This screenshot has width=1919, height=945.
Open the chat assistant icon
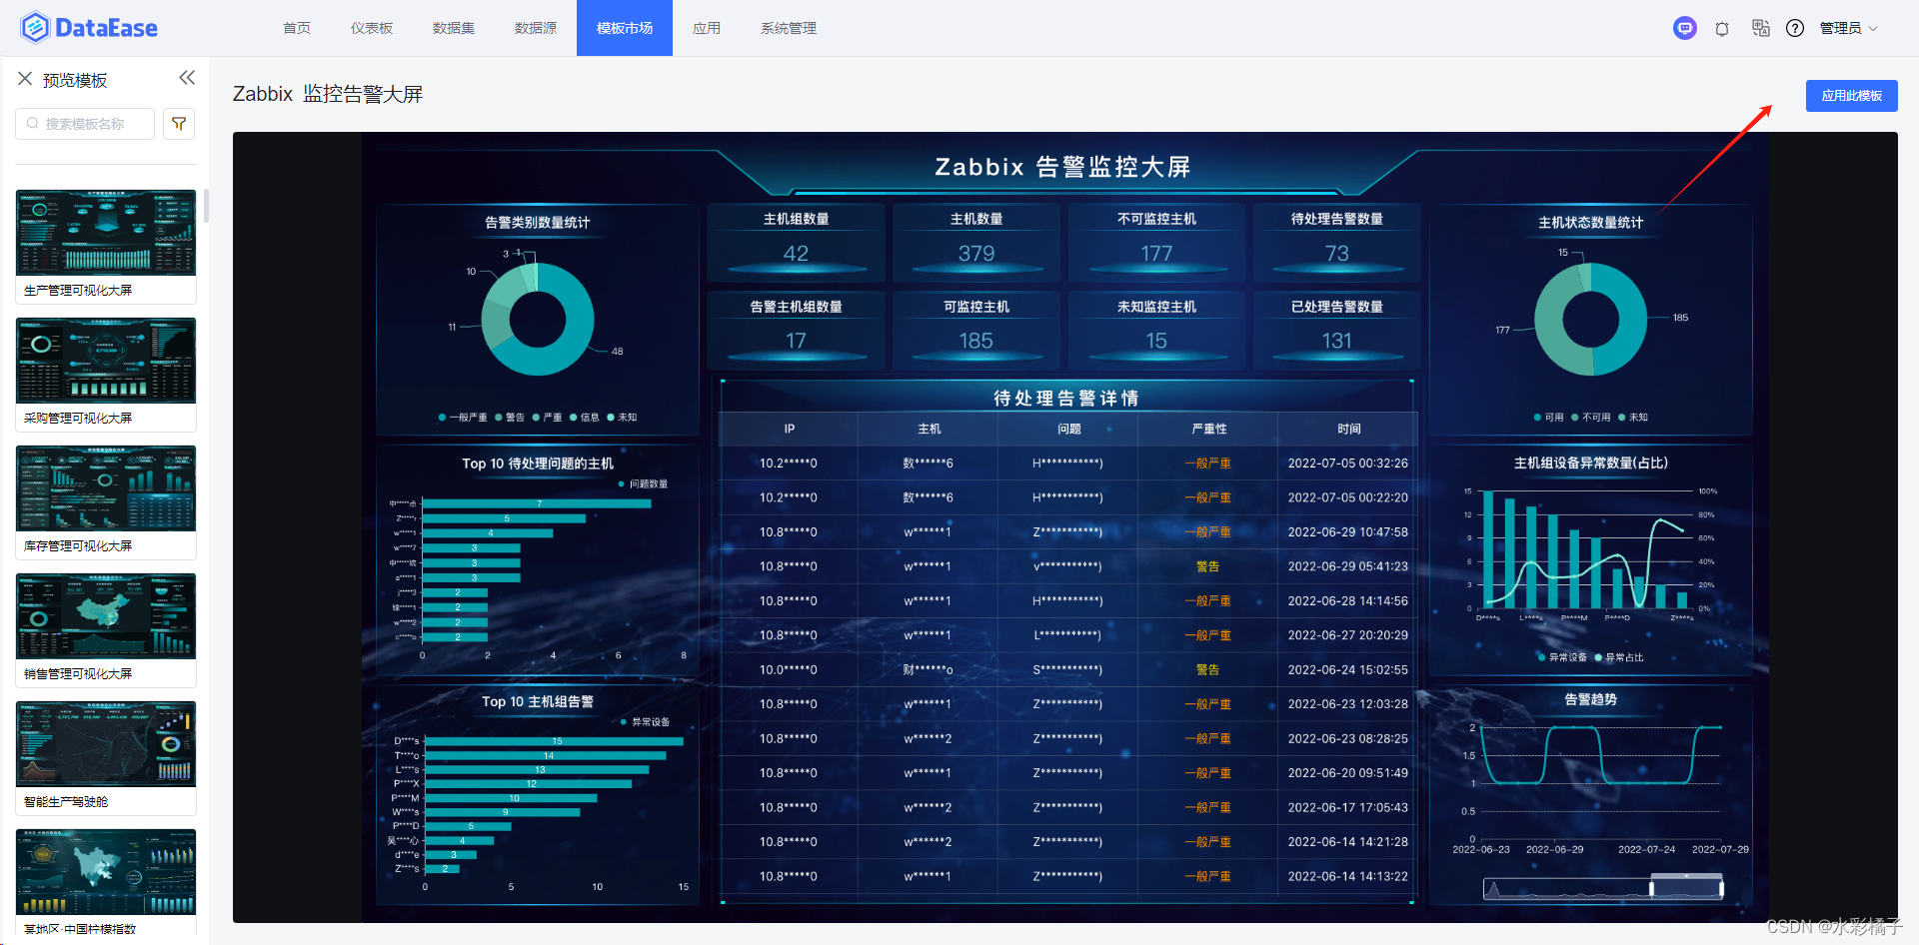(x=1685, y=28)
